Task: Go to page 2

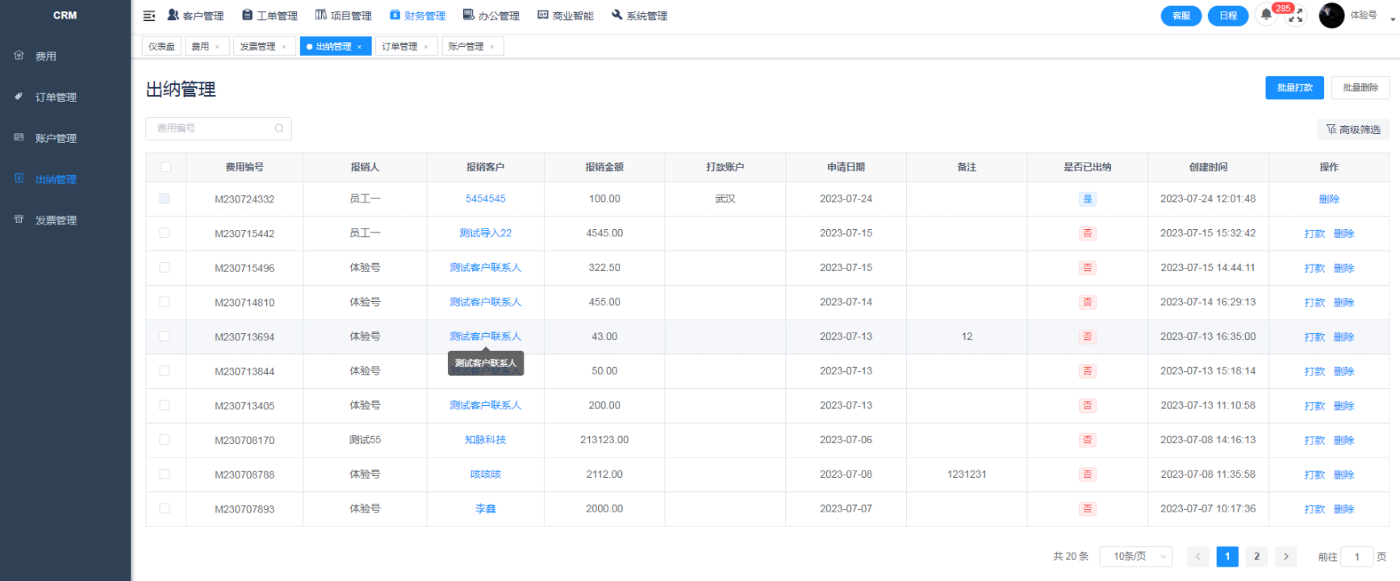Action: coord(1256,556)
